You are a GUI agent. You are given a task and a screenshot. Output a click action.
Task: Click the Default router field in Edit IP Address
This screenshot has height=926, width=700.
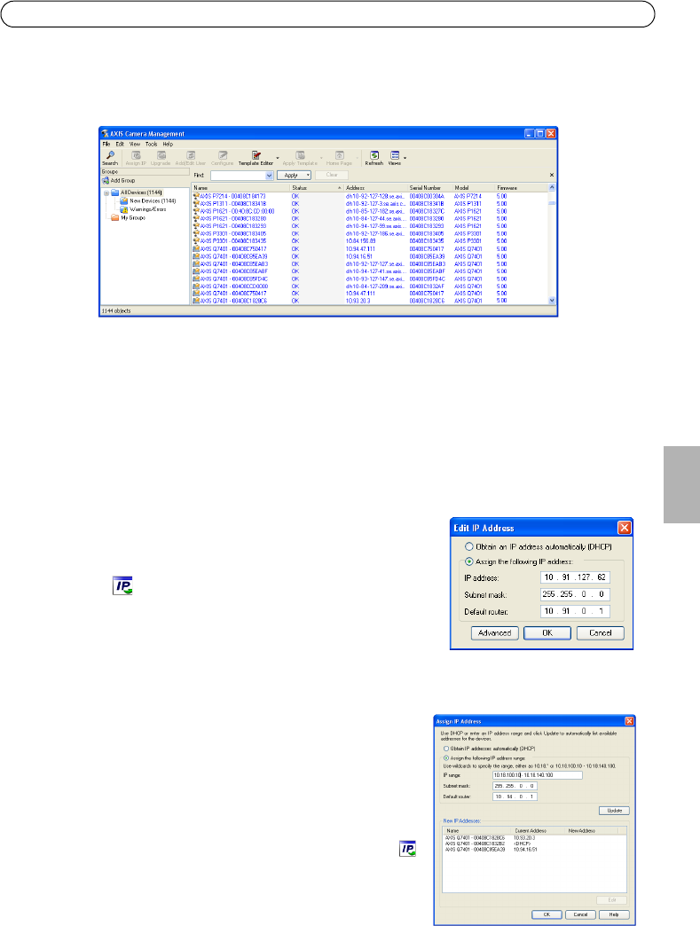point(575,612)
